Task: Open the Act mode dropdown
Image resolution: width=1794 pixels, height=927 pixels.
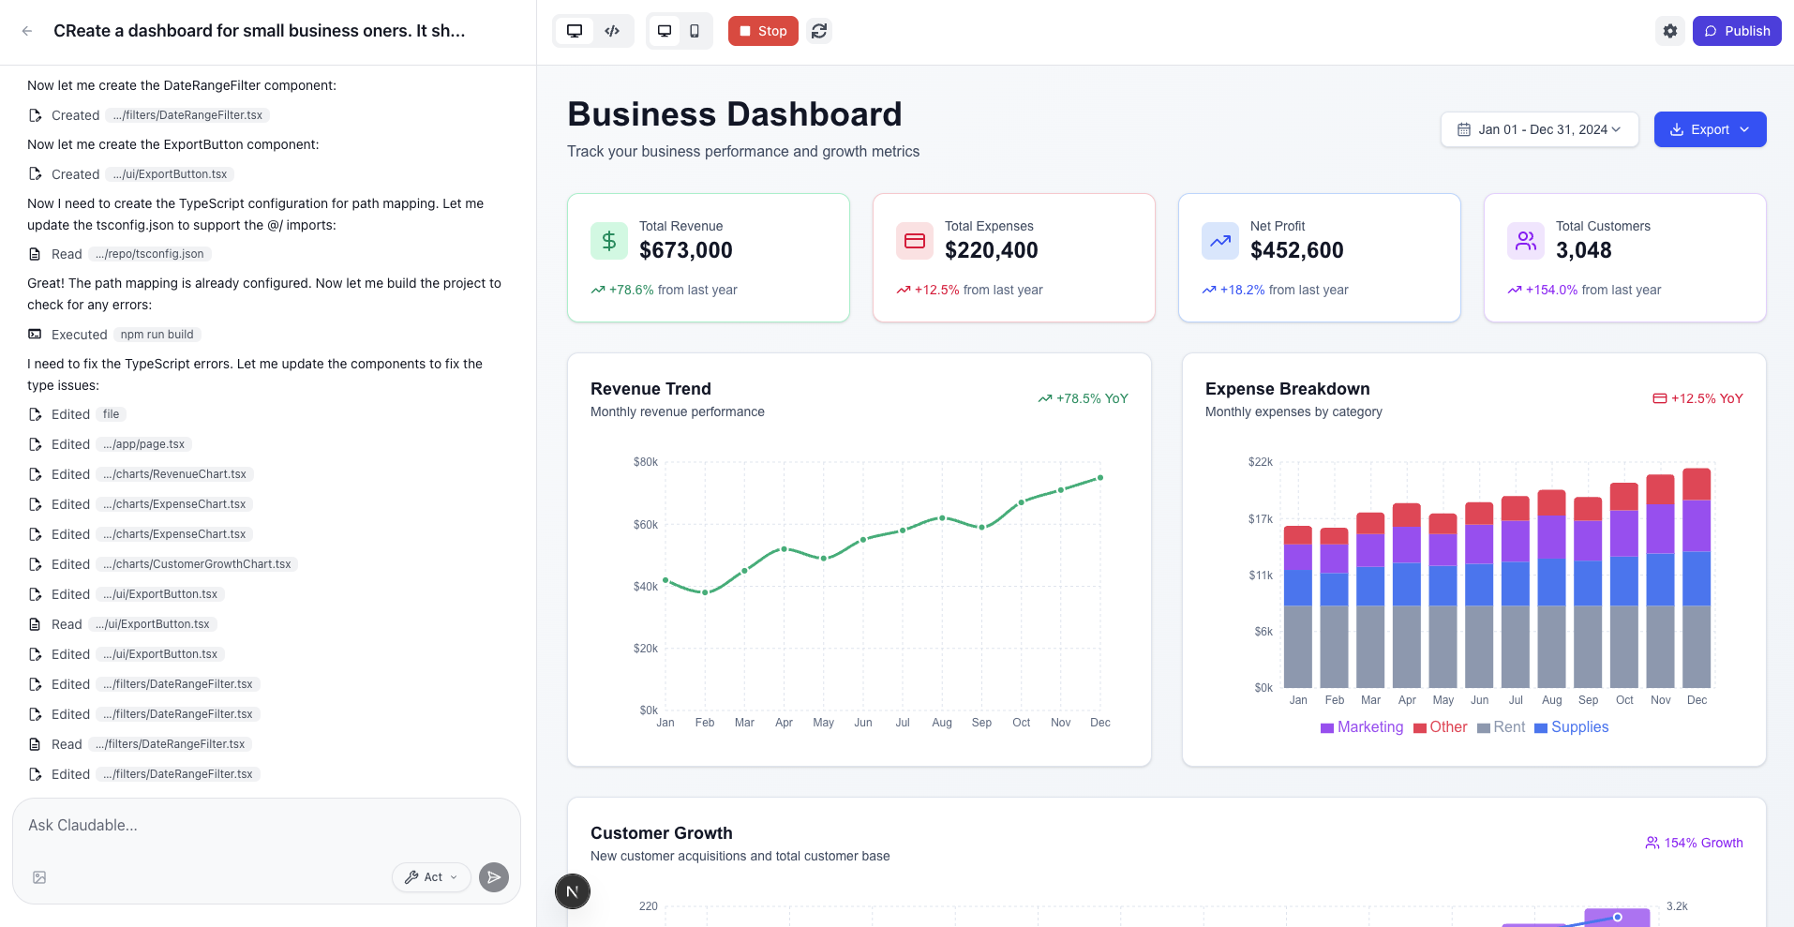Action: [431, 877]
